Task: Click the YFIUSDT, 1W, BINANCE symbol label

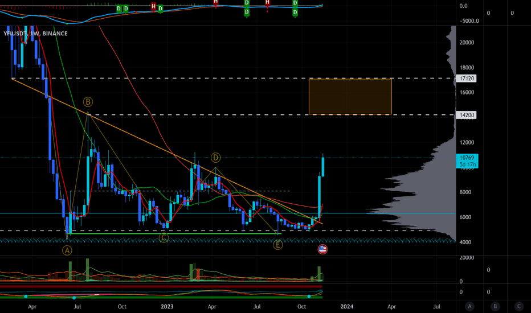Action: click(35, 34)
